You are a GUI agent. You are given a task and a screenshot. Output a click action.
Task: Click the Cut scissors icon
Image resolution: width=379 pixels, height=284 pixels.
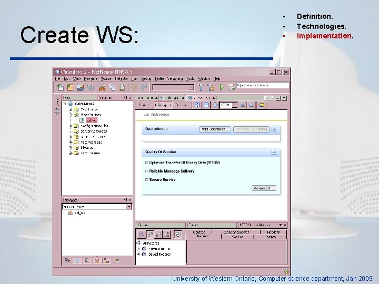(102, 87)
